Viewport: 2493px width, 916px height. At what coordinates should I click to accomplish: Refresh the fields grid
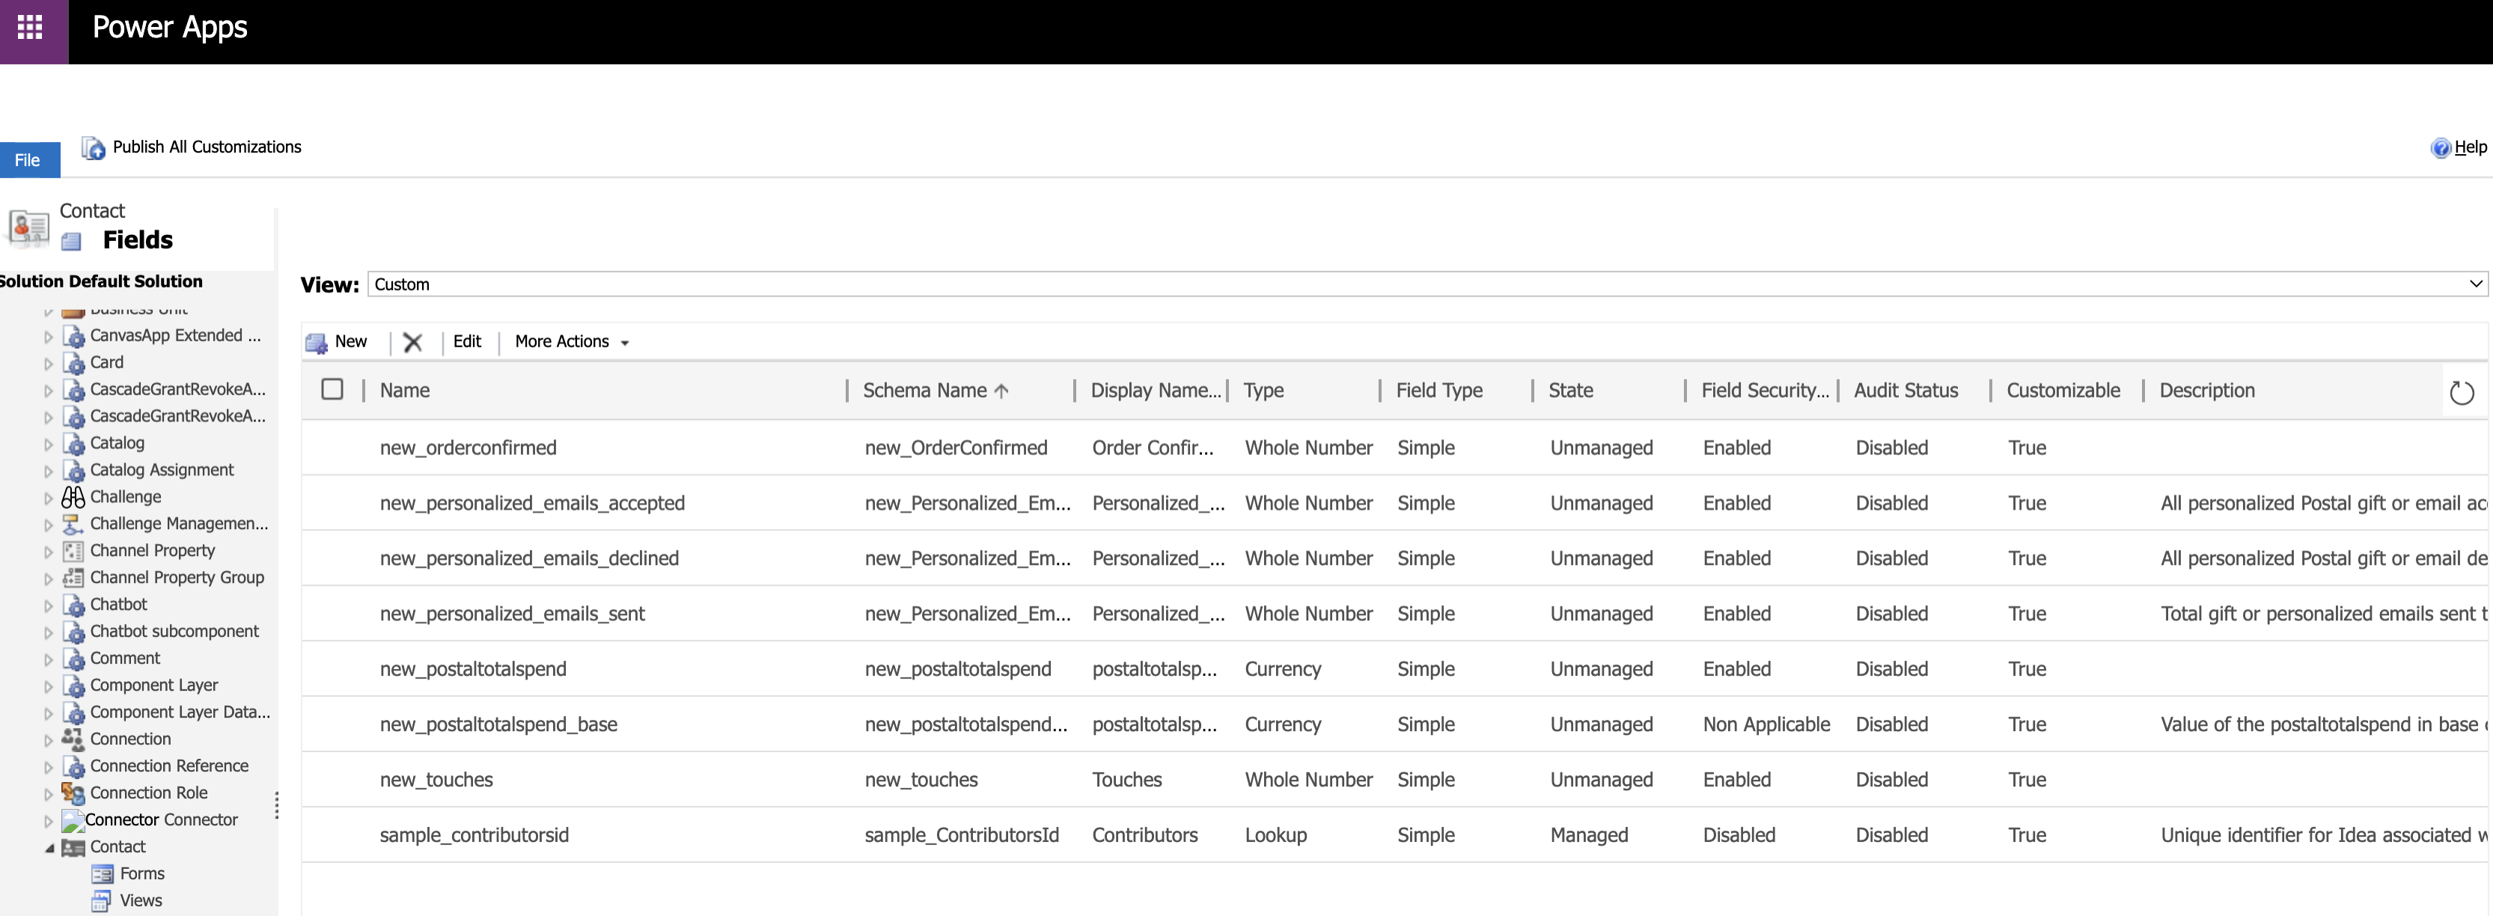[x=2461, y=393]
